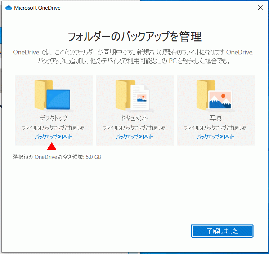
Task: Click the description paragraph about syncing folders
Action: click(134, 57)
